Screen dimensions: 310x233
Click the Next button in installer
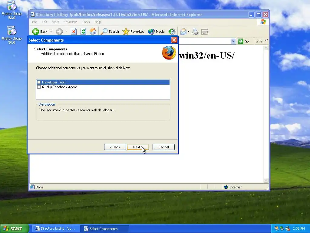coord(138,147)
